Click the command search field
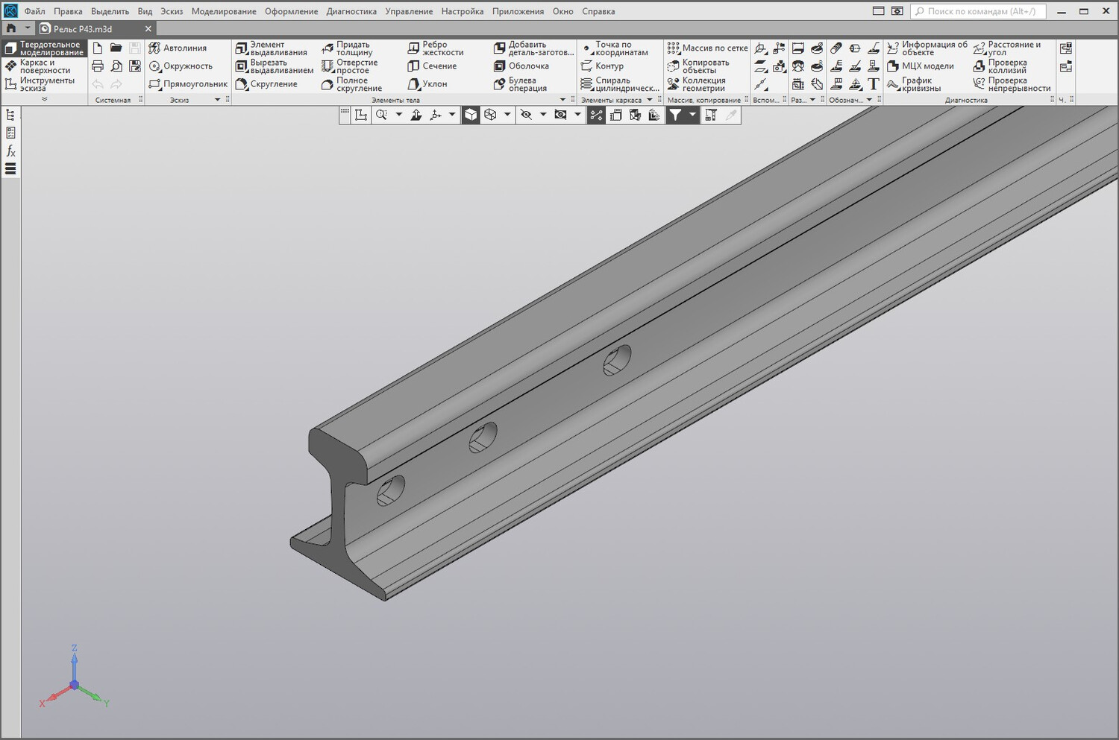Image resolution: width=1119 pixels, height=740 pixels. tap(978, 11)
